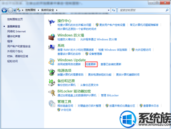This screenshot has width=171, height=129.
Task: Click the Power Options battery icon
Action: click(51, 72)
